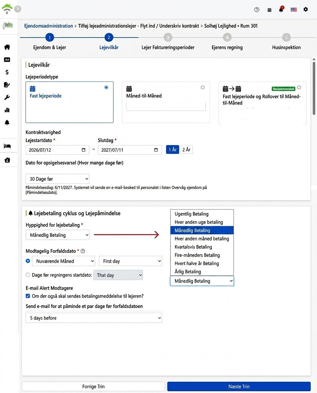The height and width of the screenshot is (393, 317).
Task: Click the company logo below the house logo
Action: click(x=8, y=25)
